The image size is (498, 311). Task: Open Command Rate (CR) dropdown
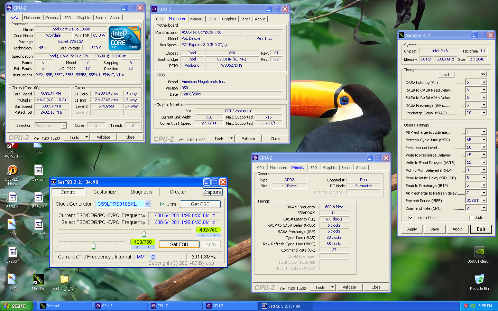484,208
